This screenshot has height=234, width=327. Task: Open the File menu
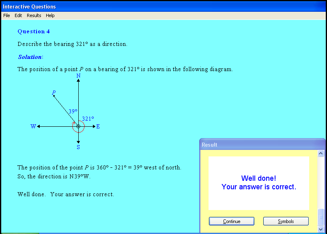coord(6,15)
